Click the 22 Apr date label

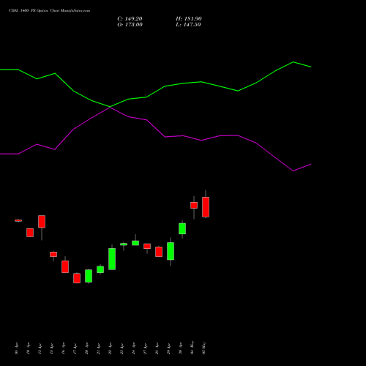111,348
